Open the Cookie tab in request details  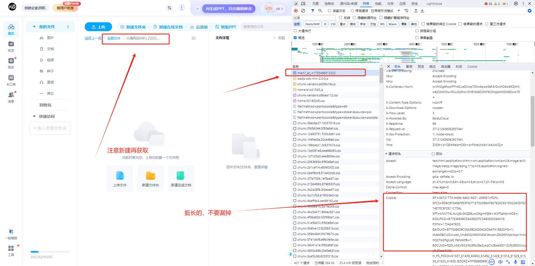pos(472,67)
